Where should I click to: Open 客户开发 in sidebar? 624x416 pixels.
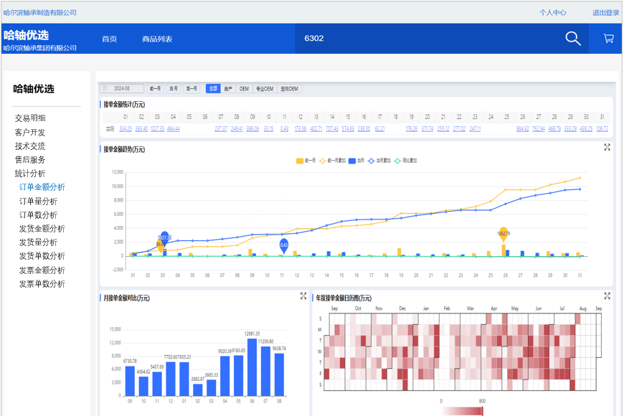coord(30,132)
